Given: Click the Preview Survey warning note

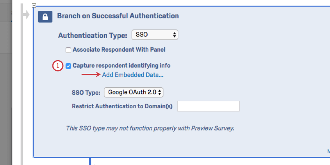Looking at the screenshot, I should coord(150,128).
